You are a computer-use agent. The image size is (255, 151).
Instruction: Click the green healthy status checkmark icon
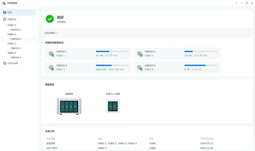[50, 19]
